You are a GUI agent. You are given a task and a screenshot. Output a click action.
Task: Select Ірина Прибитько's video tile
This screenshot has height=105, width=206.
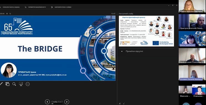coord(192,39)
